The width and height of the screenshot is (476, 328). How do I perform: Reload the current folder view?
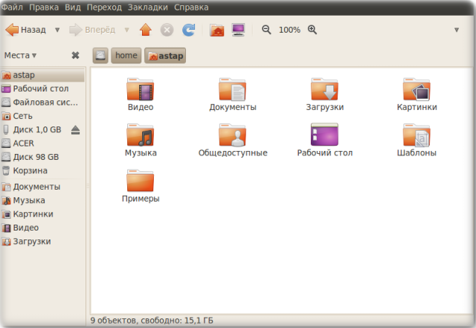(x=189, y=30)
